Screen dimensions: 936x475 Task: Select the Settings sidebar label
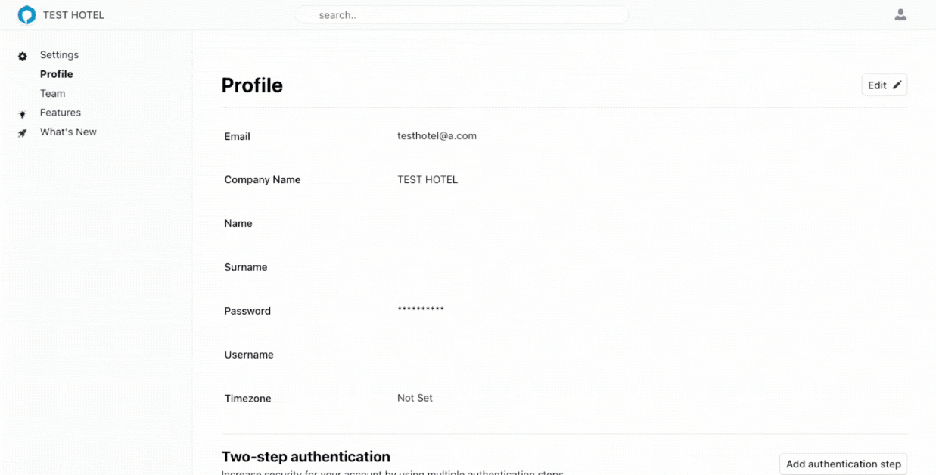59,55
